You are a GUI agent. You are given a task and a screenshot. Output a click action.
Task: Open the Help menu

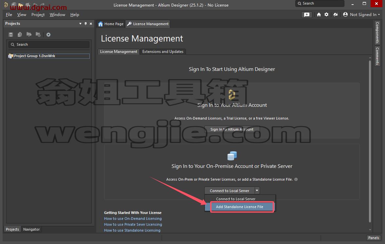75,15
